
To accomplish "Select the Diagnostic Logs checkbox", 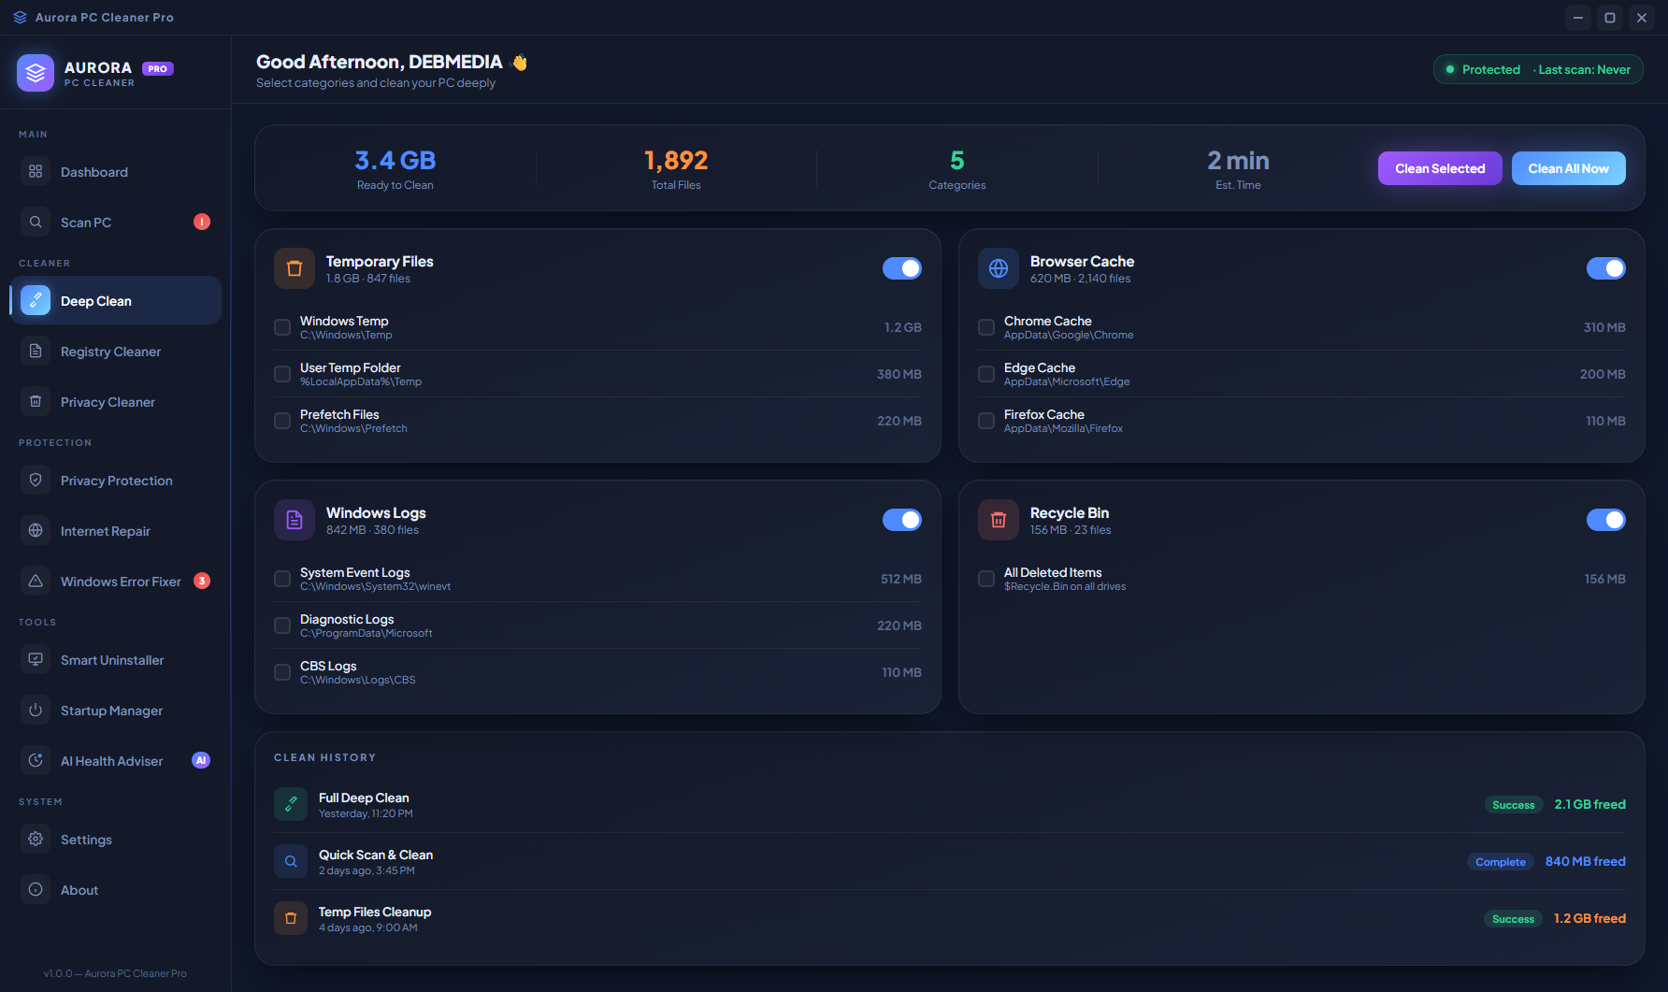I will pyautogui.click(x=282, y=625).
